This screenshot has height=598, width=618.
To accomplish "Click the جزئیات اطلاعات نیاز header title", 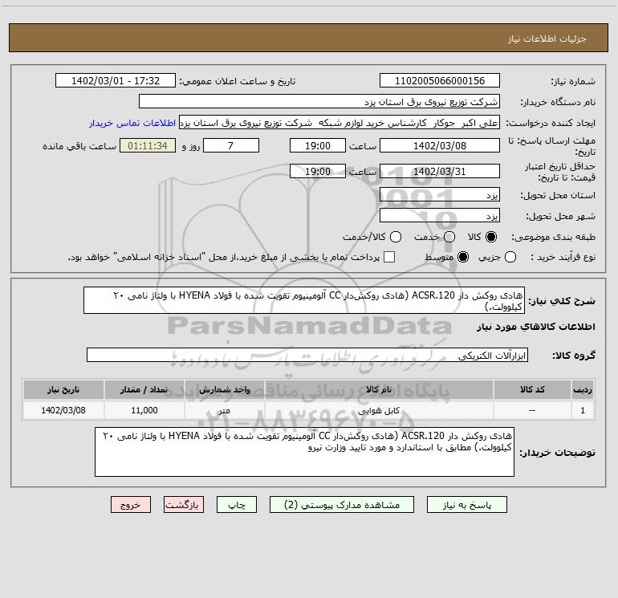I will pyautogui.click(x=547, y=39).
